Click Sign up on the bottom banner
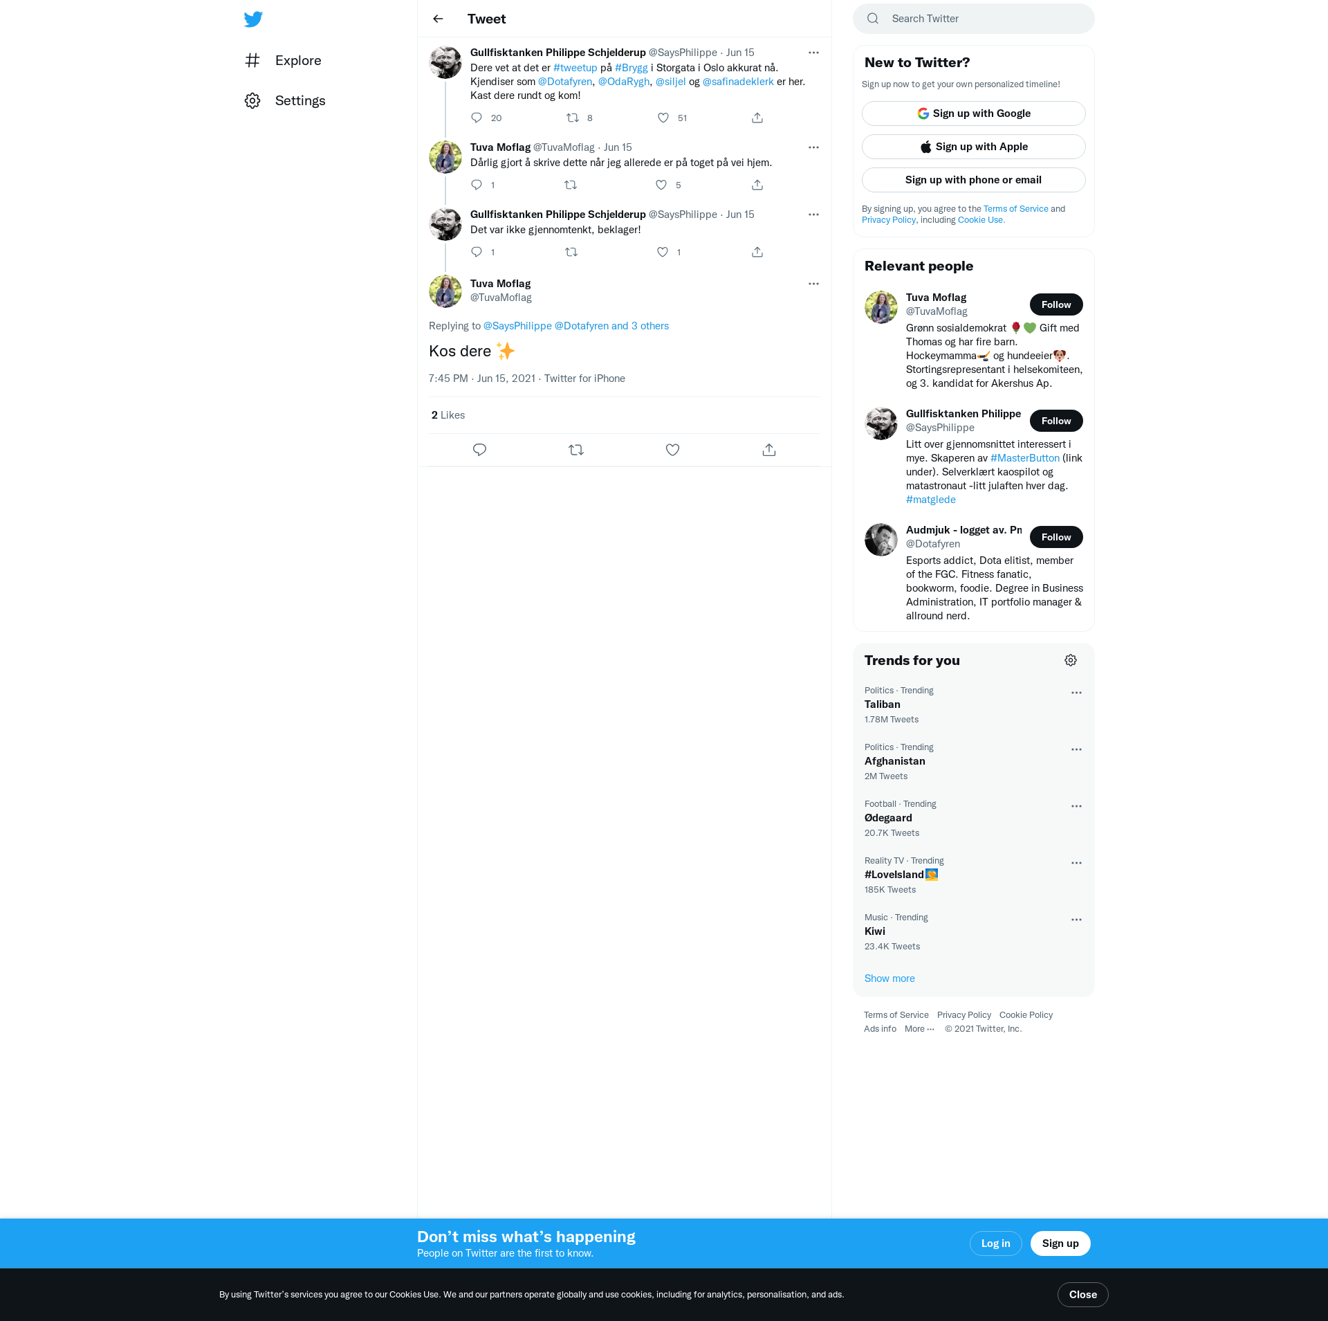This screenshot has height=1321, width=1328. pyautogui.click(x=1060, y=1243)
